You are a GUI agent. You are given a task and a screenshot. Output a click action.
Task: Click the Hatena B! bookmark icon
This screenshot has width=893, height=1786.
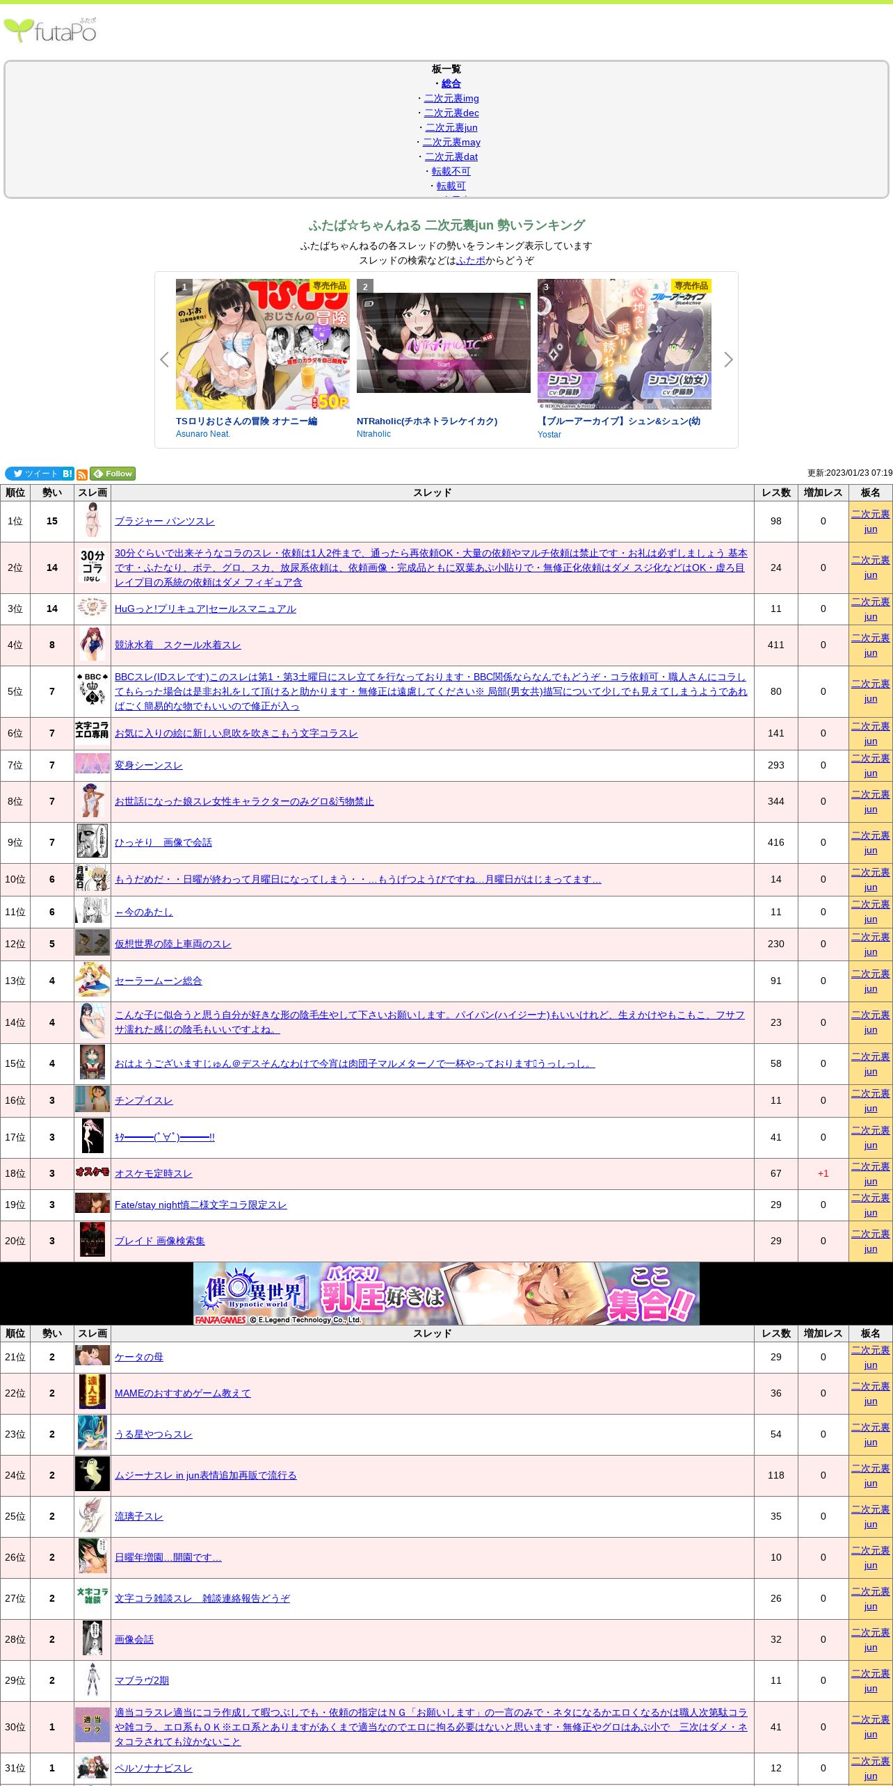pos(67,474)
